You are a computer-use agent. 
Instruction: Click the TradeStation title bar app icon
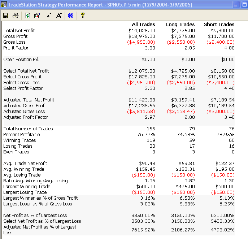click(4, 5)
